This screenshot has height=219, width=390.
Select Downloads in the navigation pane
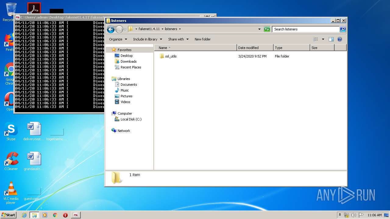[x=126, y=61]
